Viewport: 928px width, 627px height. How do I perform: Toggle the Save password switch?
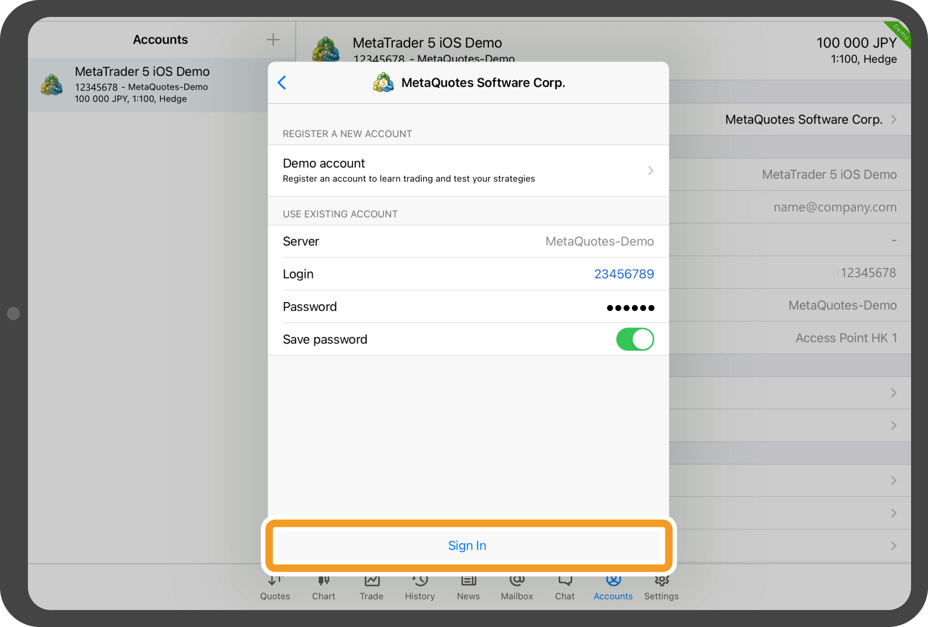coord(634,339)
